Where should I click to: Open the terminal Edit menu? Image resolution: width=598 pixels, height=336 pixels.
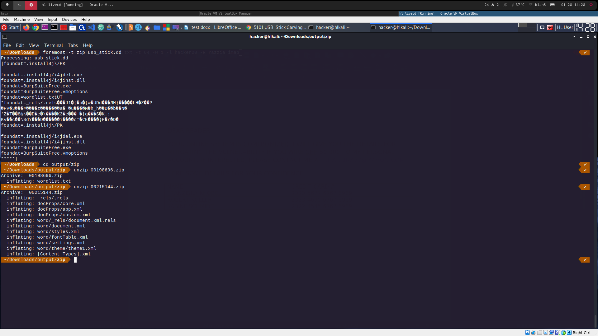click(x=20, y=45)
